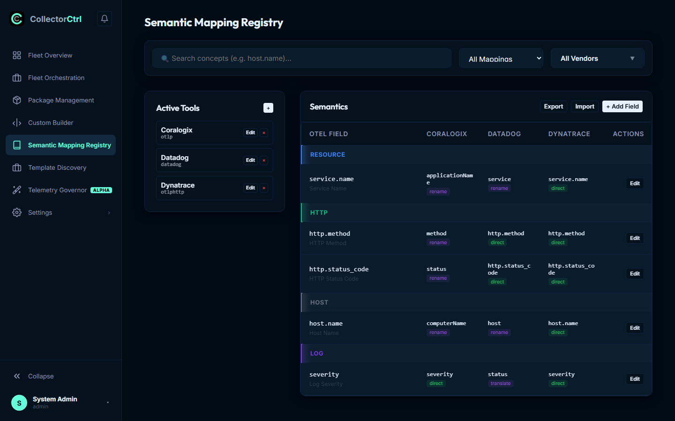Edit the Coralogix tool
Viewport: 675px width, 421px height.
point(250,133)
